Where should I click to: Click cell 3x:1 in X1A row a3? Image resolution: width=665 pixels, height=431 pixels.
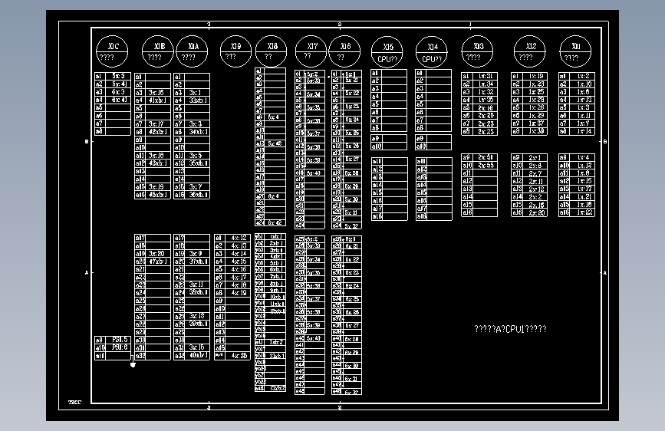coord(197,93)
